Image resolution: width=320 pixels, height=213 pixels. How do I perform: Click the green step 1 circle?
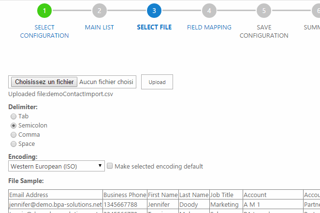44,10
